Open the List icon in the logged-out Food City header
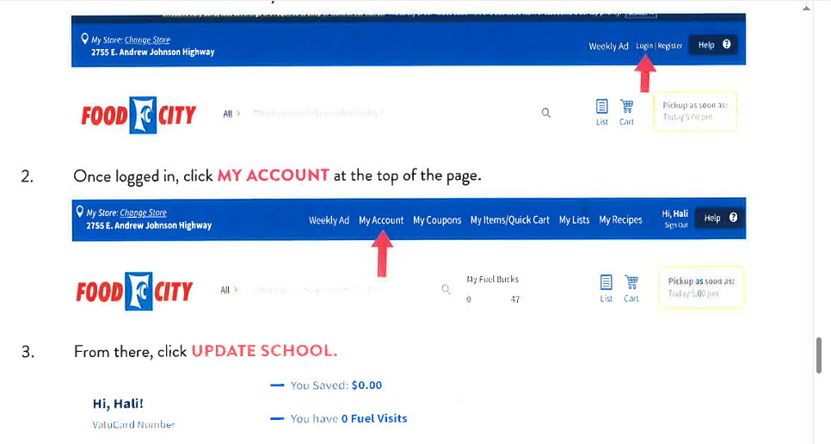Viewport: 831px width, 444px height. [602, 113]
